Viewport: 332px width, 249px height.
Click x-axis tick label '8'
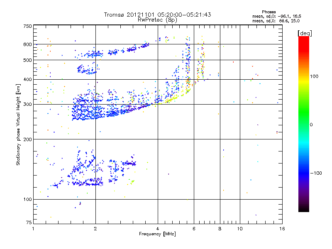point(220,229)
